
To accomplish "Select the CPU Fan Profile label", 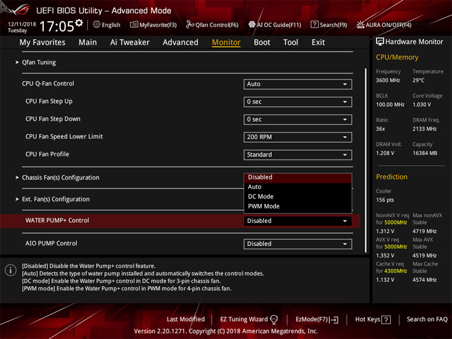I will pos(47,154).
